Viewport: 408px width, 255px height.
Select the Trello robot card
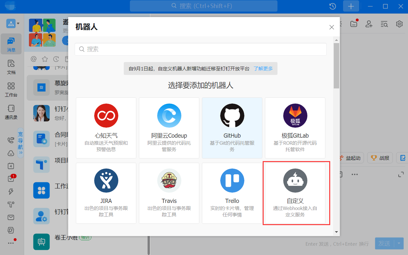232,193
